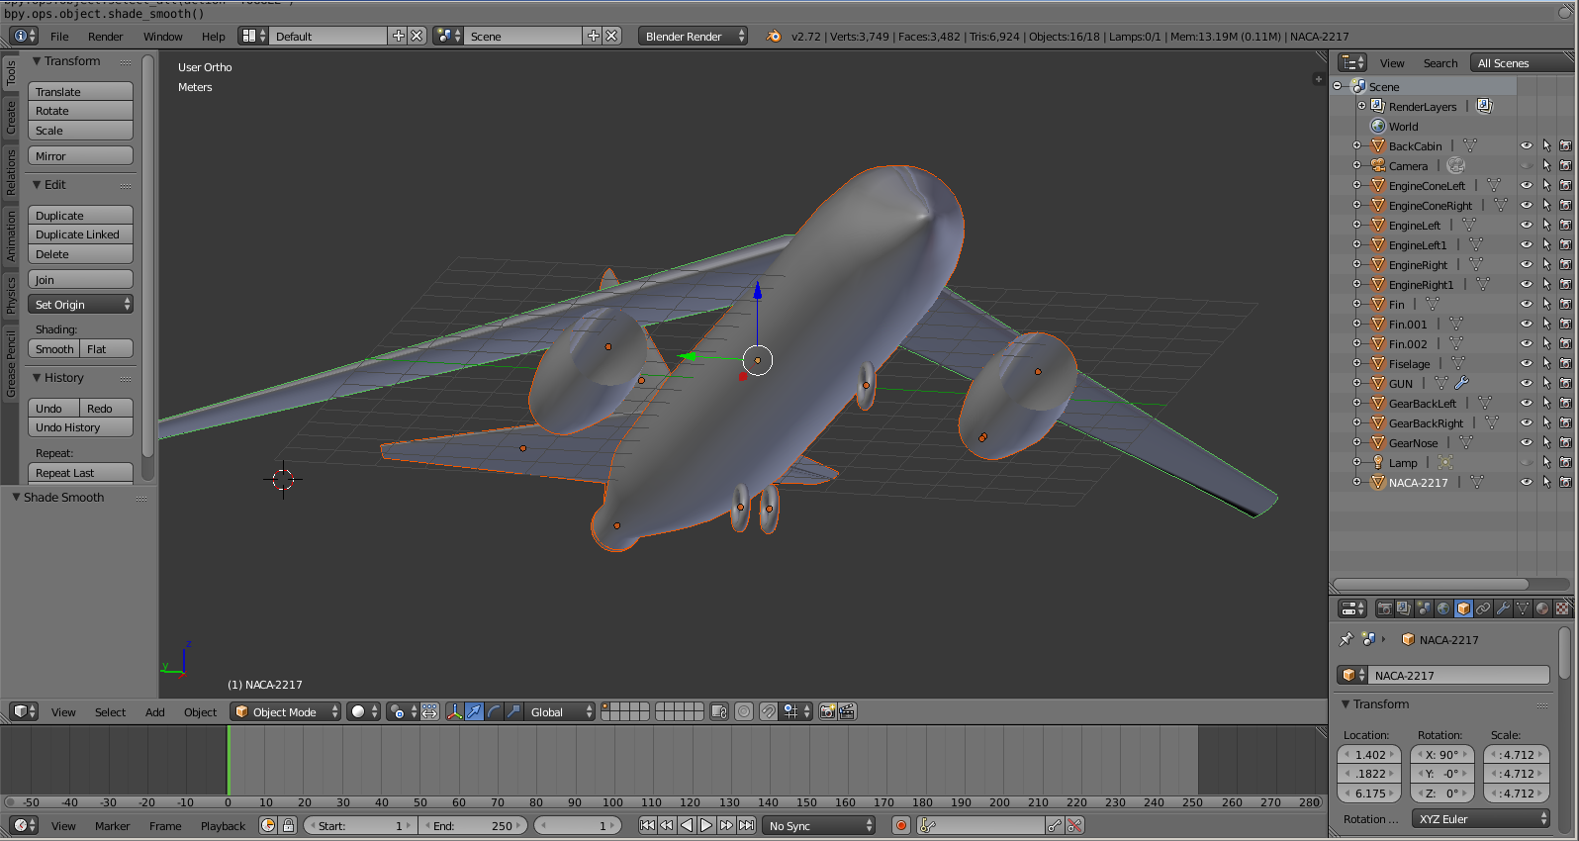
Task: Open the Scene tab in the properties header
Action: [1424, 608]
